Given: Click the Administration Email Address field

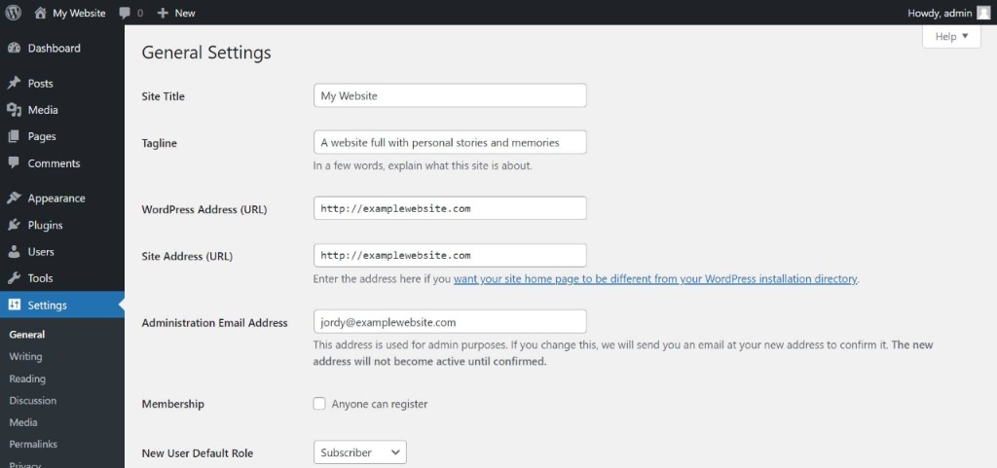Looking at the screenshot, I should pyautogui.click(x=450, y=322).
